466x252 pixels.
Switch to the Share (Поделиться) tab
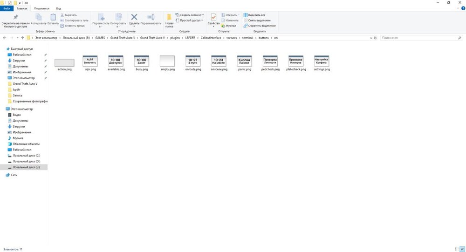coord(41,8)
